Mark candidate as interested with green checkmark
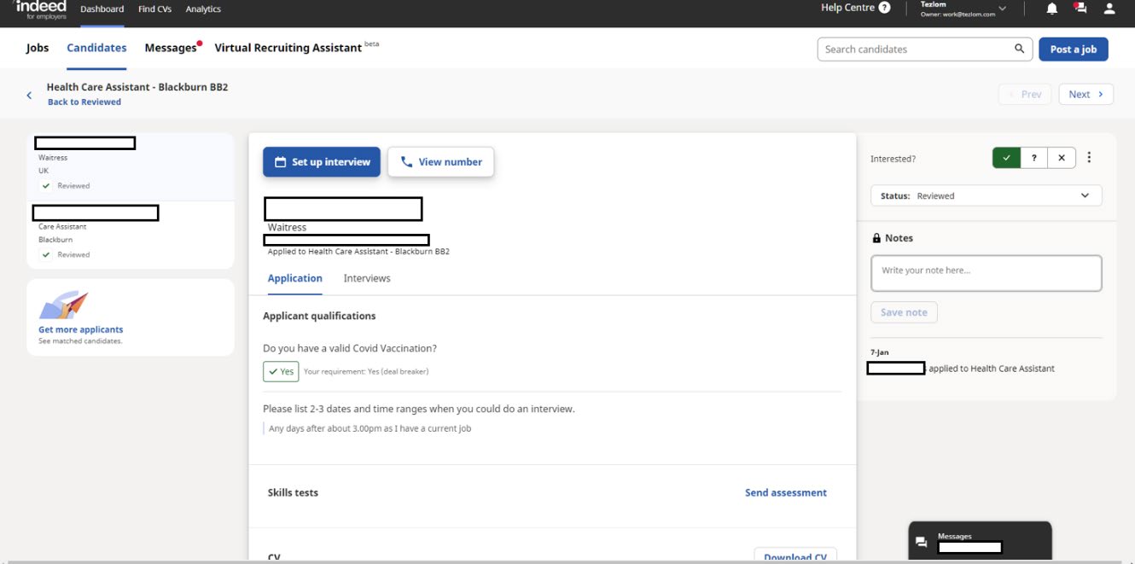1135x564 pixels. [x=1006, y=158]
